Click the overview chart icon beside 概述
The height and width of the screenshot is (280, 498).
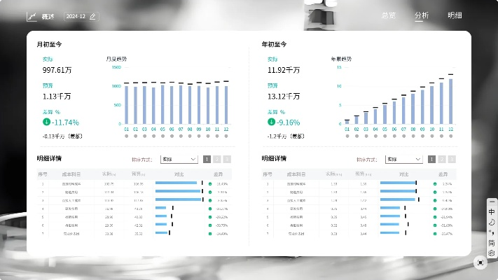(32, 17)
